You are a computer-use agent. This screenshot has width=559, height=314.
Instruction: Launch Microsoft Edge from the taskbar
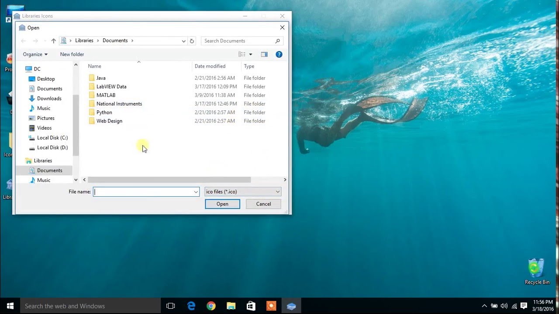tap(190, 306)
